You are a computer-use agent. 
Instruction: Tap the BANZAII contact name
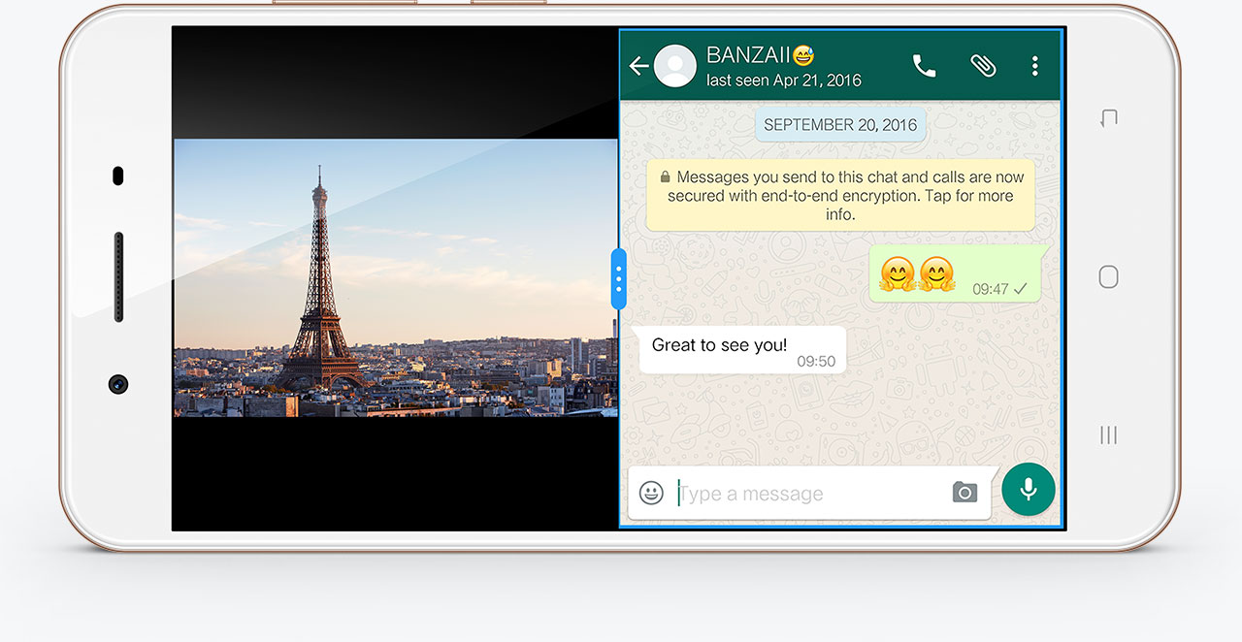[760, 55]
